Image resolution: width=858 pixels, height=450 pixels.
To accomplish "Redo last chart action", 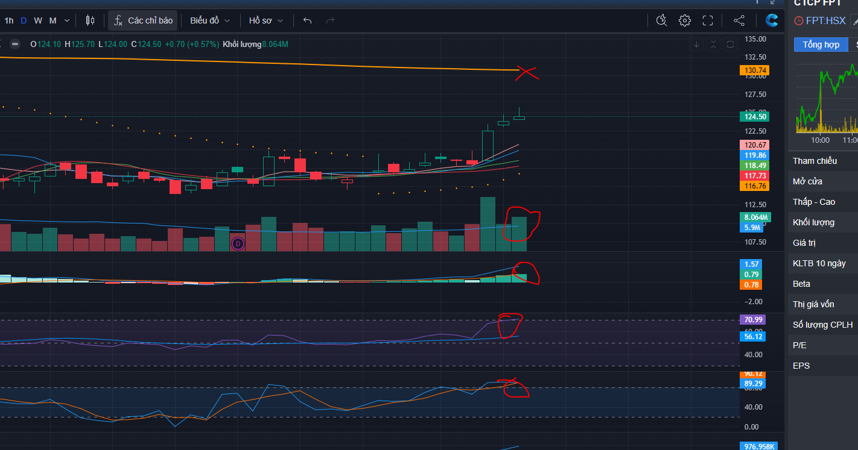I will [x=330, y=20].
